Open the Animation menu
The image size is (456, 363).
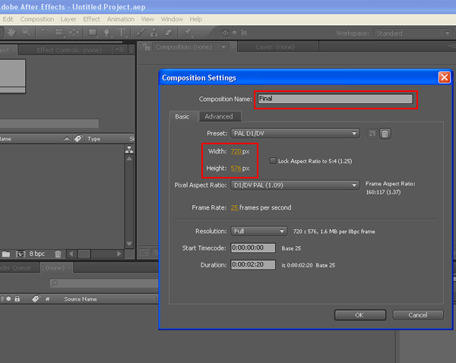click(121, 19)
